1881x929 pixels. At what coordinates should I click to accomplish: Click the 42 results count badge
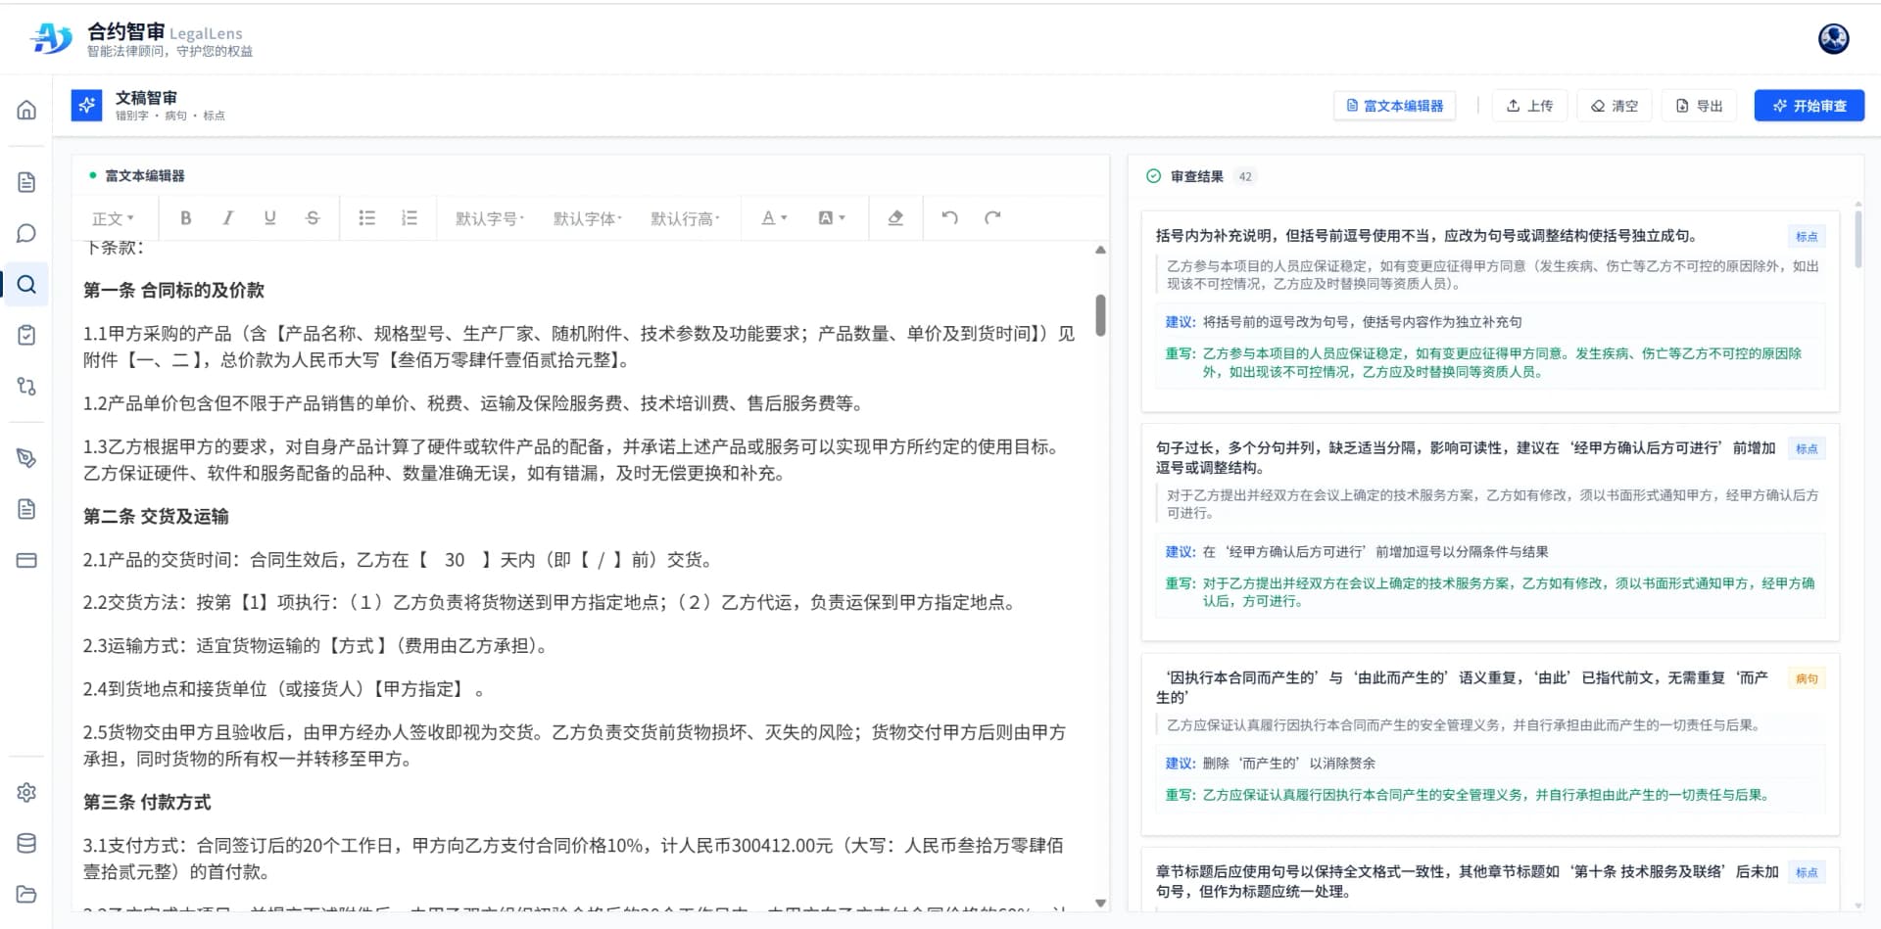1244,177
